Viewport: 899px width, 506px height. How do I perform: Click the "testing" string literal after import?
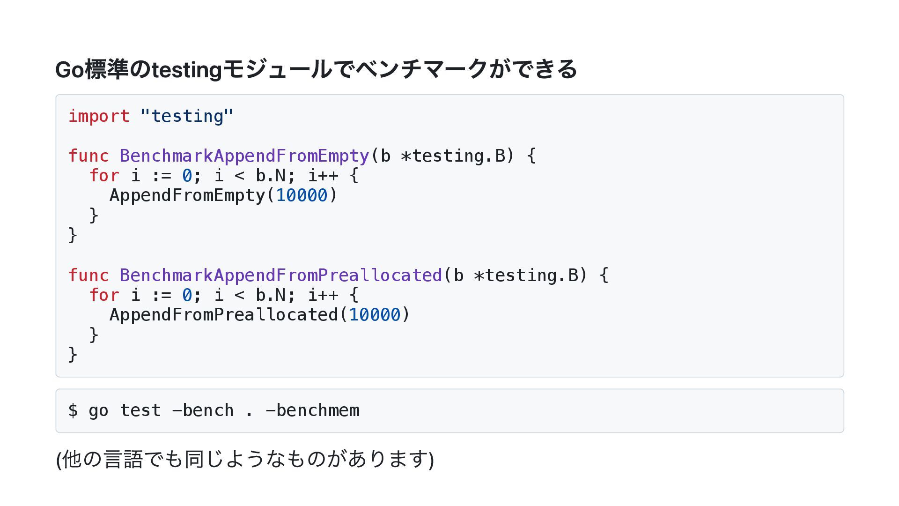(x=186, y=116)
